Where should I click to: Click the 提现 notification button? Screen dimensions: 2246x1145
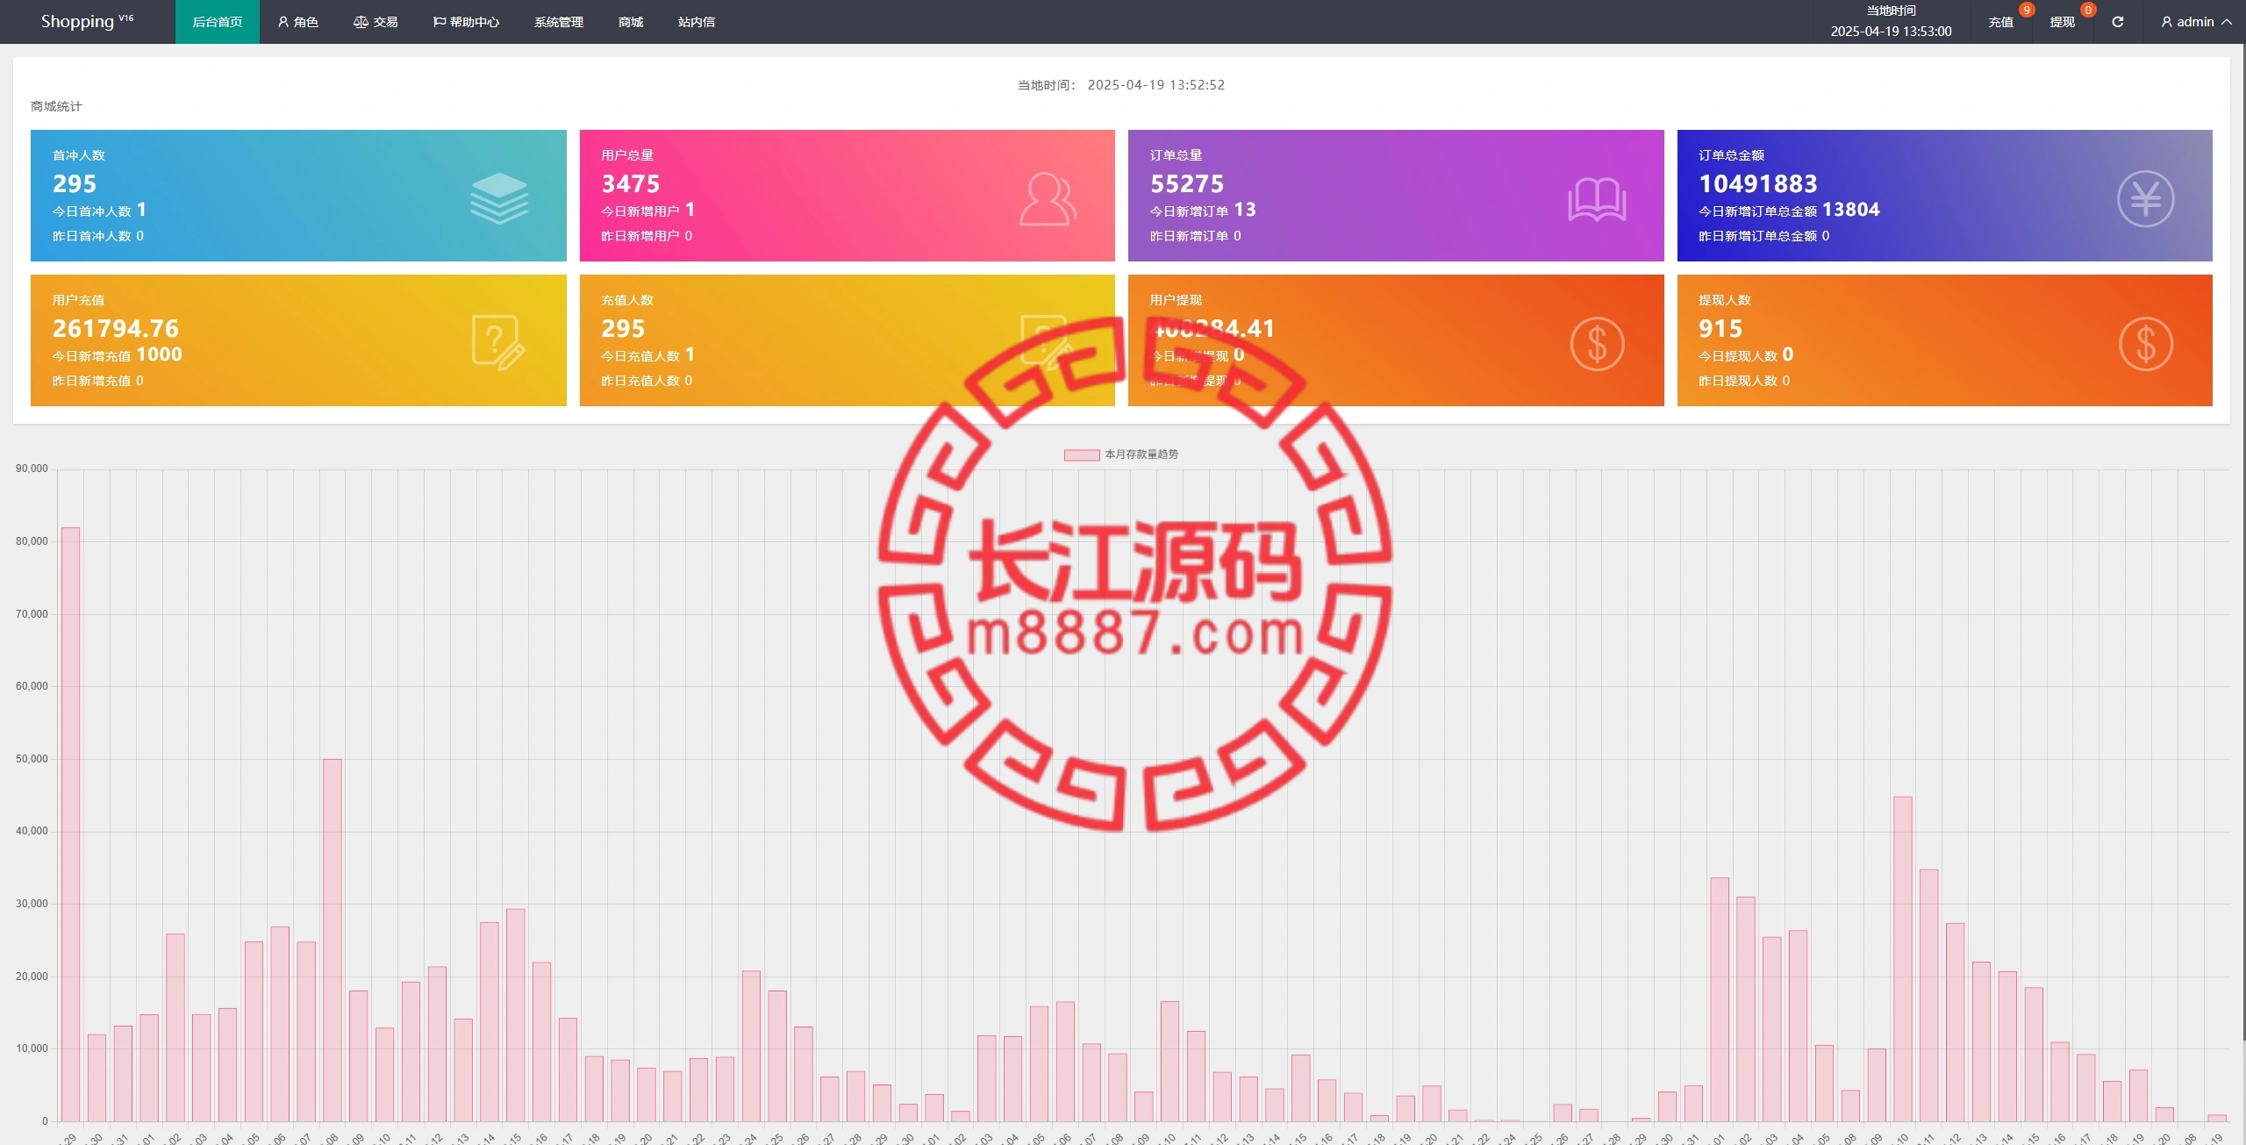(2062, 22)
